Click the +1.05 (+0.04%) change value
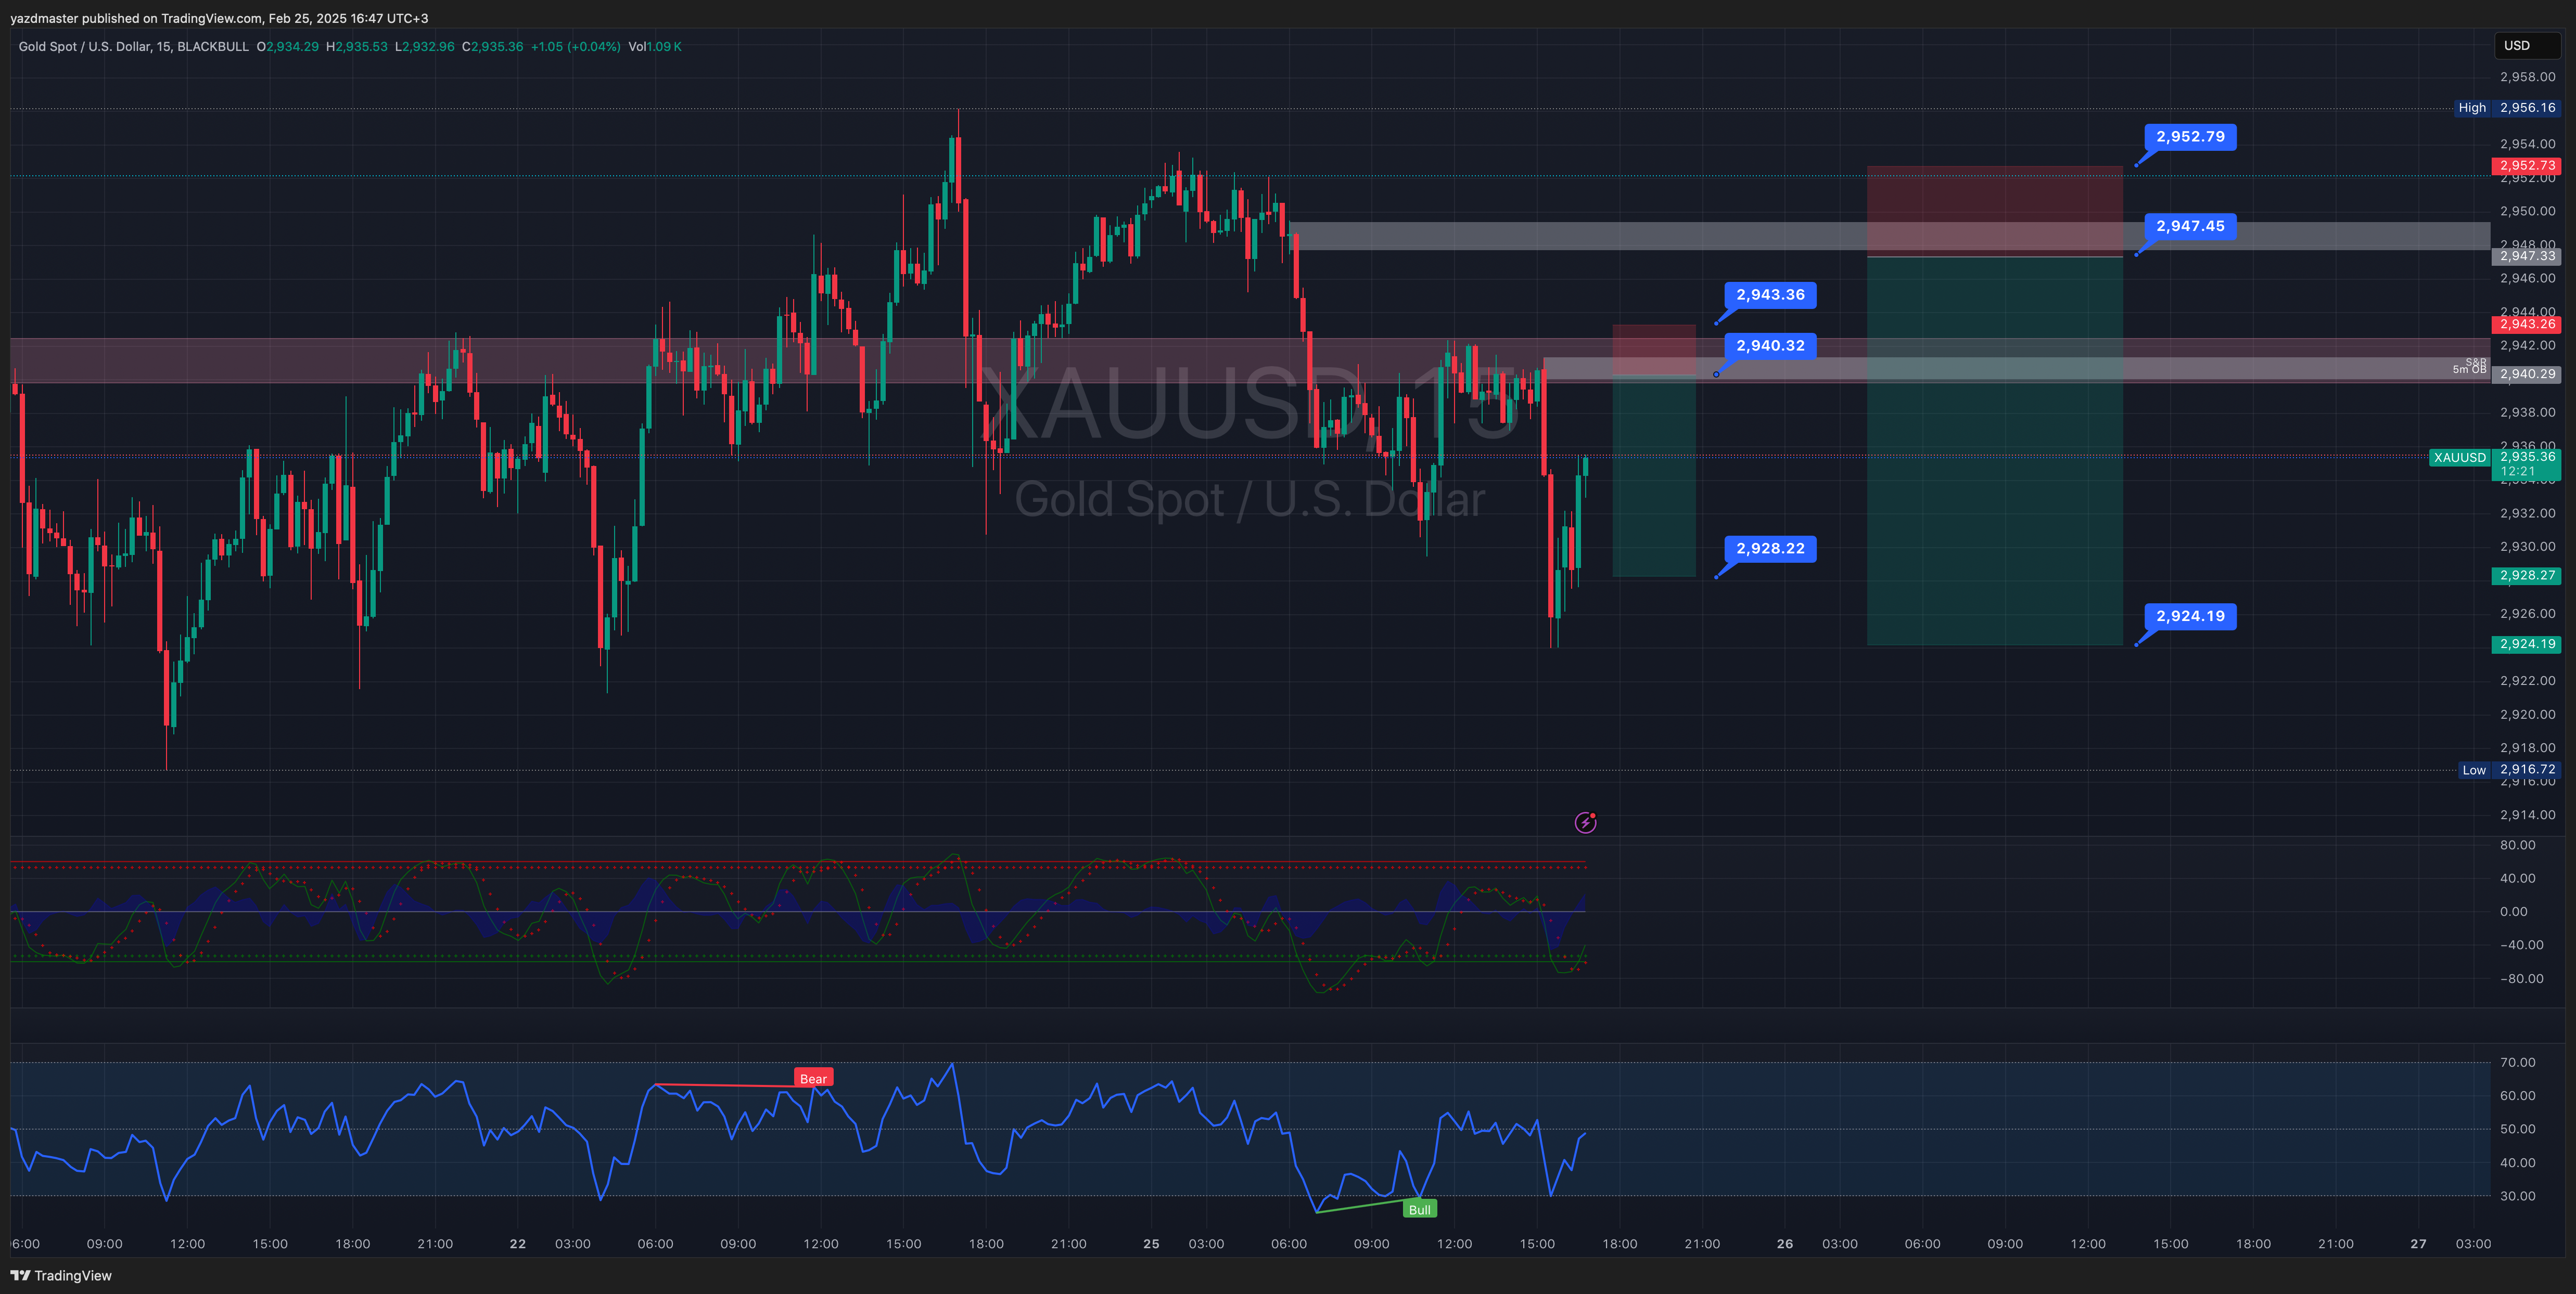The height and width of the screenshot is (1294, 2576). click(576, 46)
